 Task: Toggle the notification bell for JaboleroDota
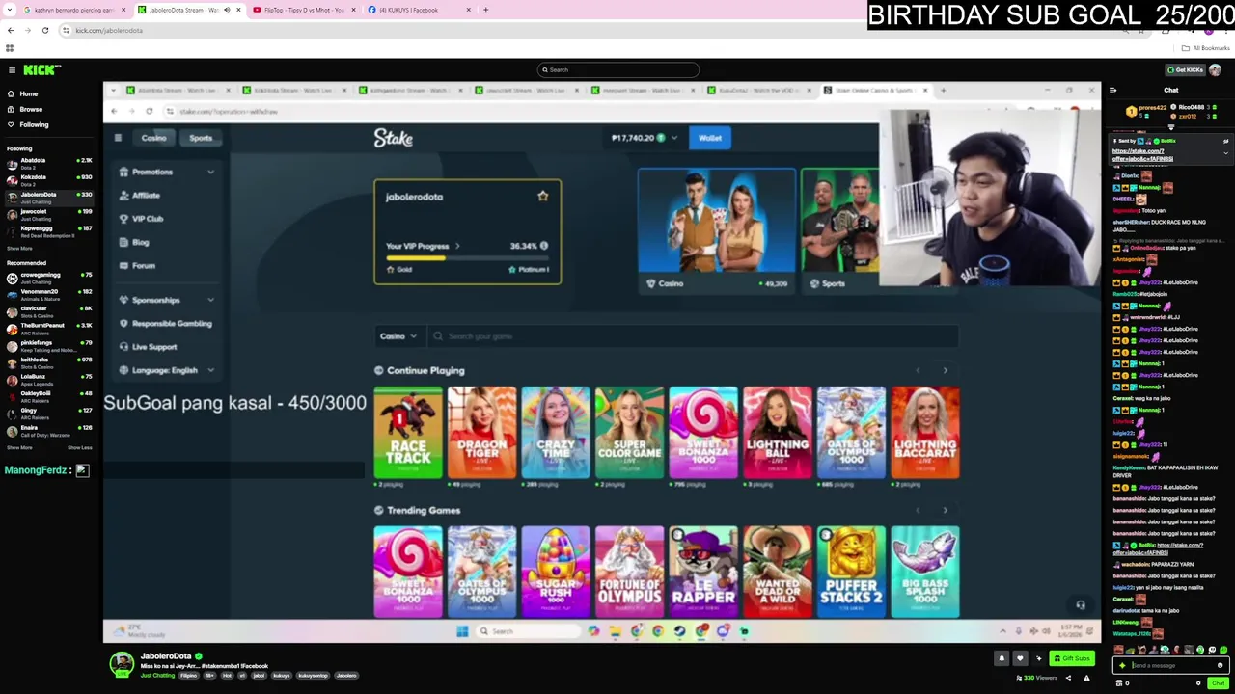[x=1002, y=658]
